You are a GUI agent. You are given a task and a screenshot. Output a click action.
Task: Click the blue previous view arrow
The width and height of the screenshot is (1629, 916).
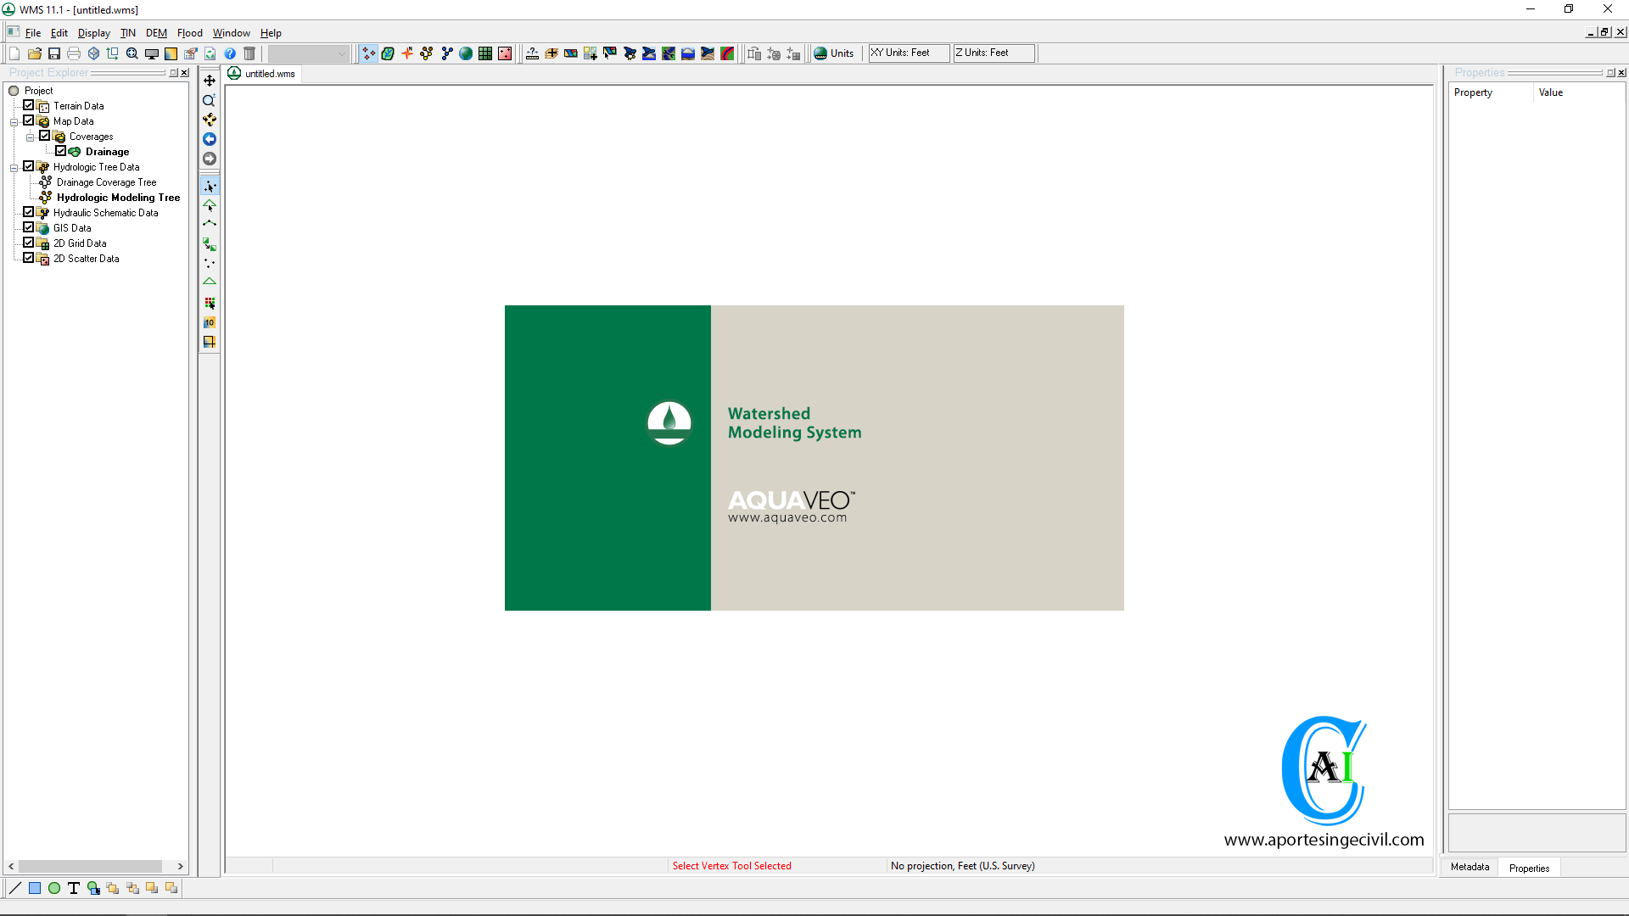coord(210,139)
